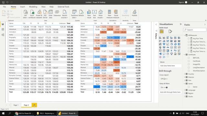Viewport: 207px width, 116px height.
Task: Click Sign in on title bar
Action: pos(181,2)
